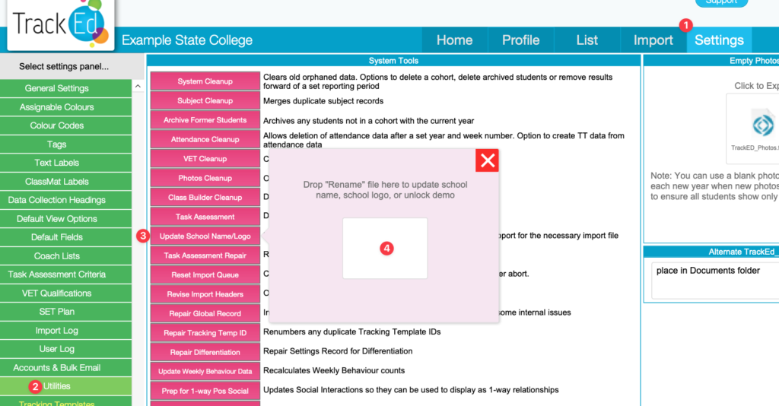Switch to the Home tab

point(454,40)
